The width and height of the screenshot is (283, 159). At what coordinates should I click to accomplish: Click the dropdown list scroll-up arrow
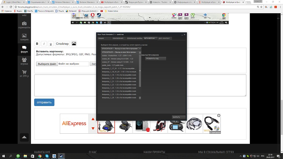click(140, 53)
